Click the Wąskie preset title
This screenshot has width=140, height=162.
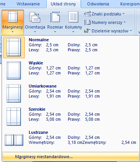(36, 63)
